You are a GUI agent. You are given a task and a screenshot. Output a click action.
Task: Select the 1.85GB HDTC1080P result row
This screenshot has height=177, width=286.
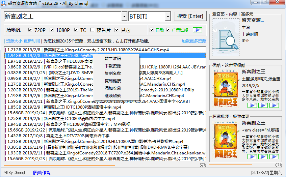(x=105, y=107)
